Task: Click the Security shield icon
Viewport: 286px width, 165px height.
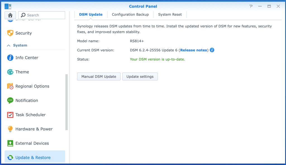Action: coord(10,33)
